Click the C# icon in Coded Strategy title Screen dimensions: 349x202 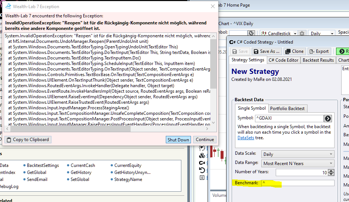point(232,42)
